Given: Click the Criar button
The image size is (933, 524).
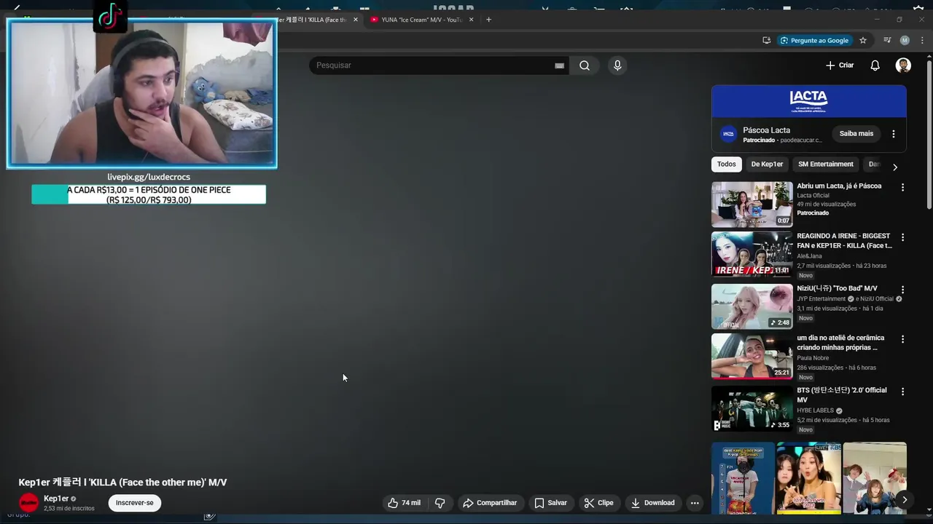Looking at the screenshot, I should tap(840, 65).
